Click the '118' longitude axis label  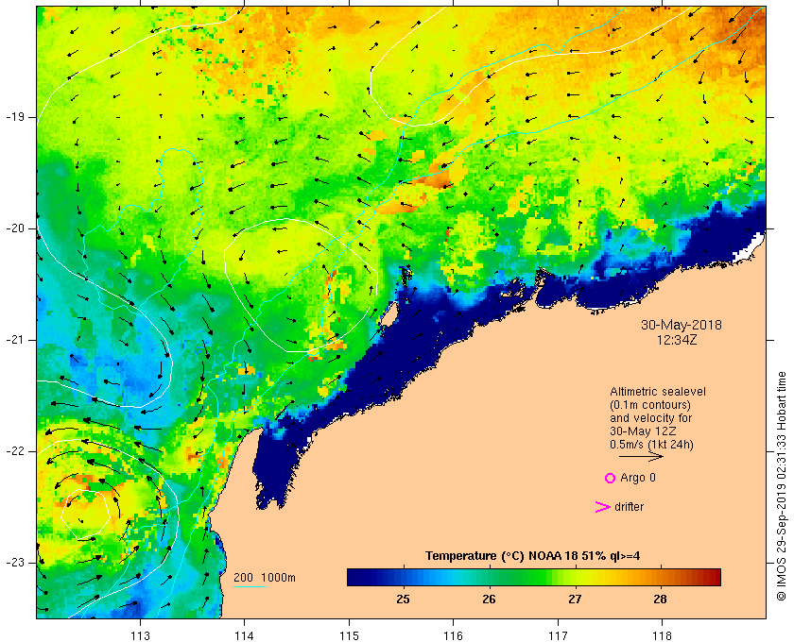tap(663, 635)
